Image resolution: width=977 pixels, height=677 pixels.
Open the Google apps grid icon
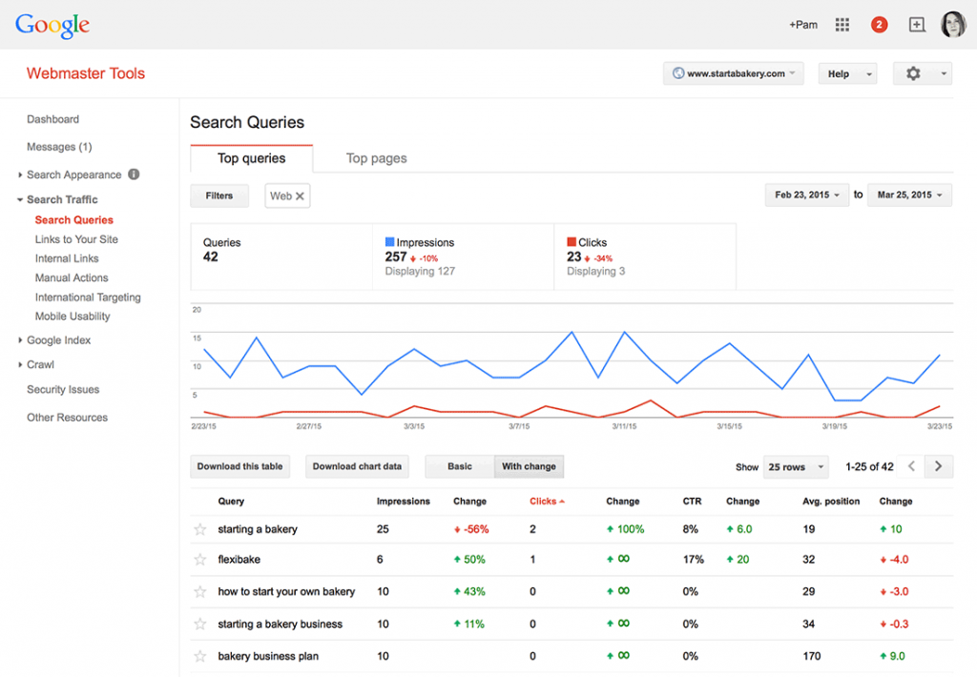pyautogui.click(x=842, y=25)
